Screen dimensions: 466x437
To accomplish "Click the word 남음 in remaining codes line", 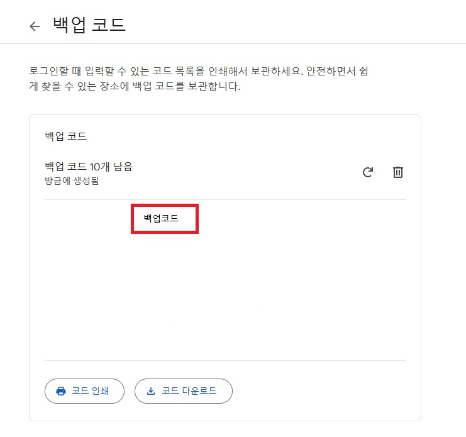I will pos(123,167).
